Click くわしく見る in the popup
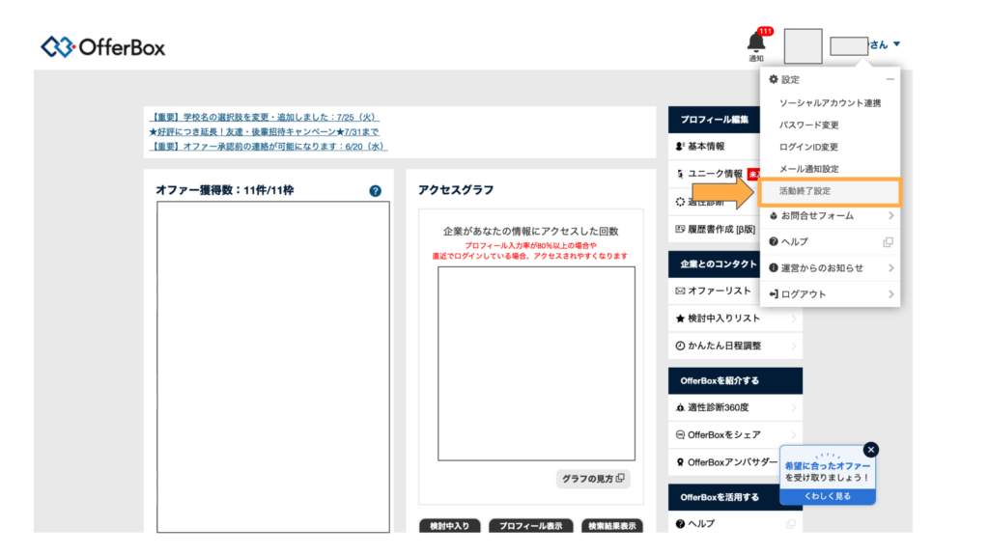The height and width of the screenshot is (555, 989). coord(828,496)
